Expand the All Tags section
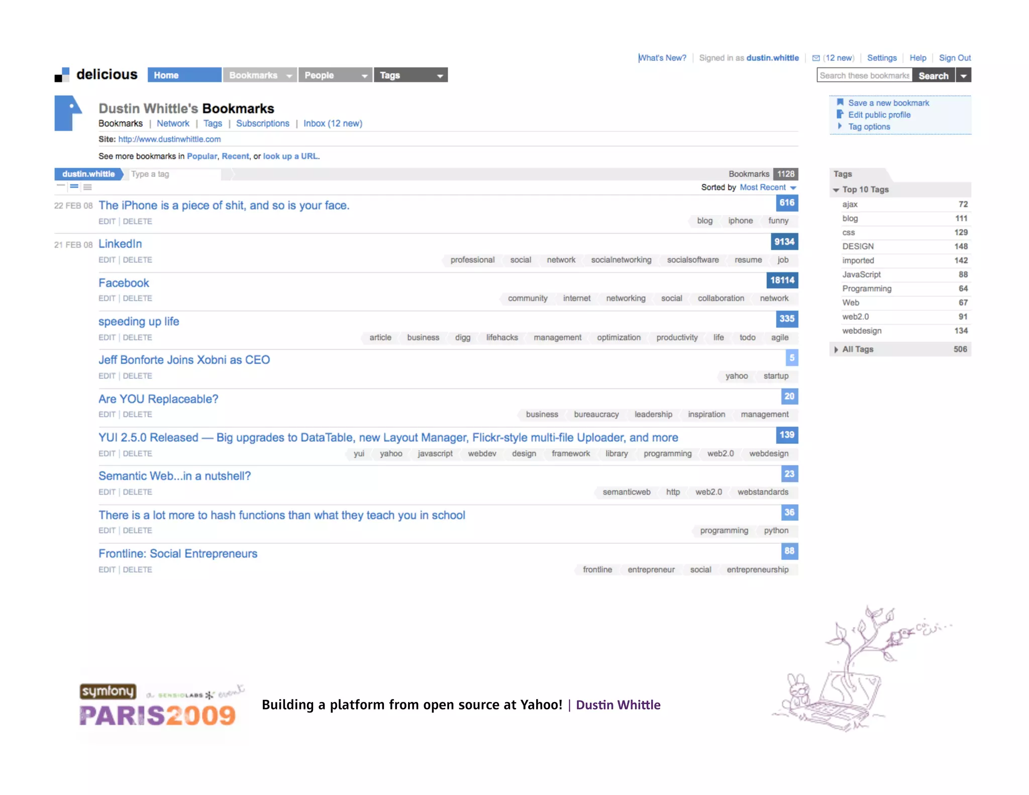 (836, 349)
